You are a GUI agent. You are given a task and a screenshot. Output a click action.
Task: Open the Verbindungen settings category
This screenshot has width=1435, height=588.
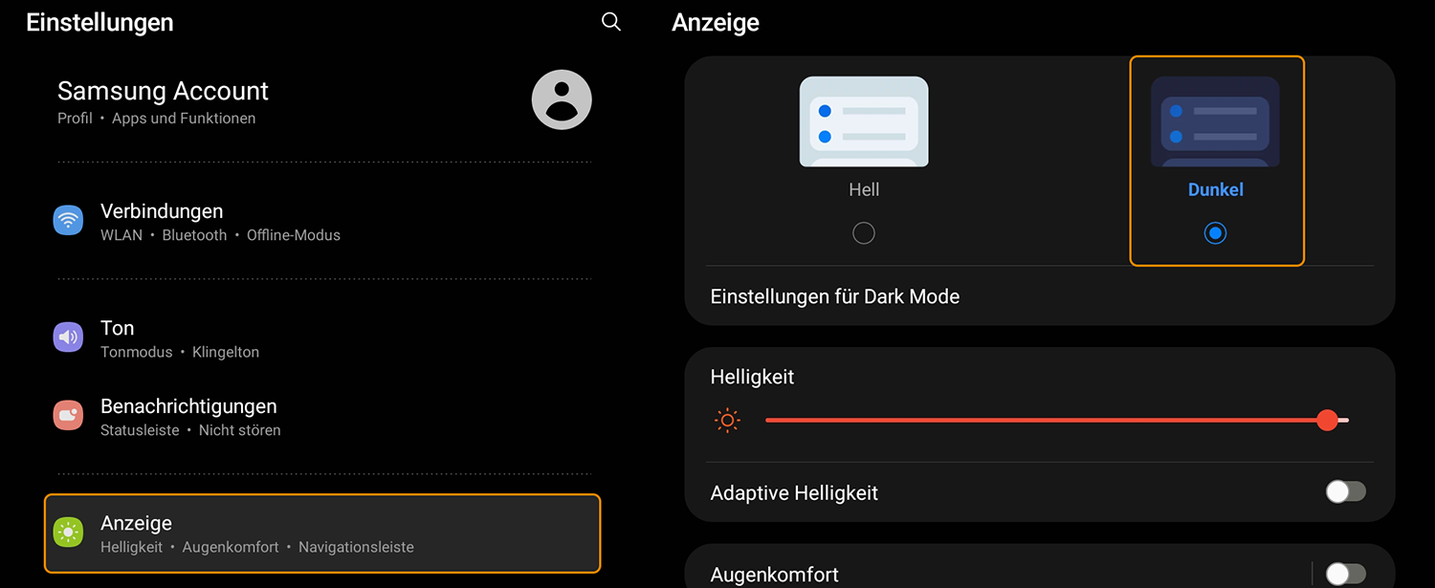[x=322, y=222]
